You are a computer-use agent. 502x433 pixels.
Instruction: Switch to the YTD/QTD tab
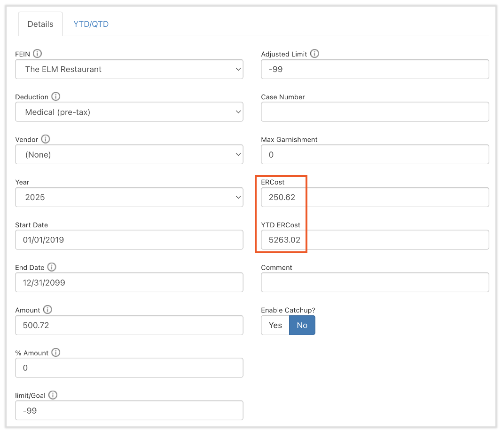pos(91,24)
